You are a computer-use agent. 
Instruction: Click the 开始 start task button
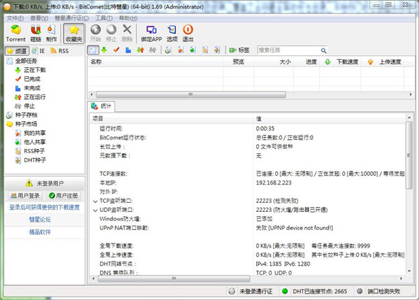pyautogui.click(x=96, y=34)
